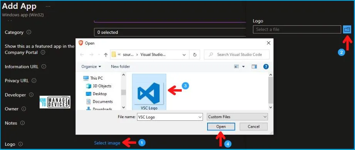Click the Back arrow in Open dialog
The width and height of the screenshot is (355, 150).
coord(82,55)
